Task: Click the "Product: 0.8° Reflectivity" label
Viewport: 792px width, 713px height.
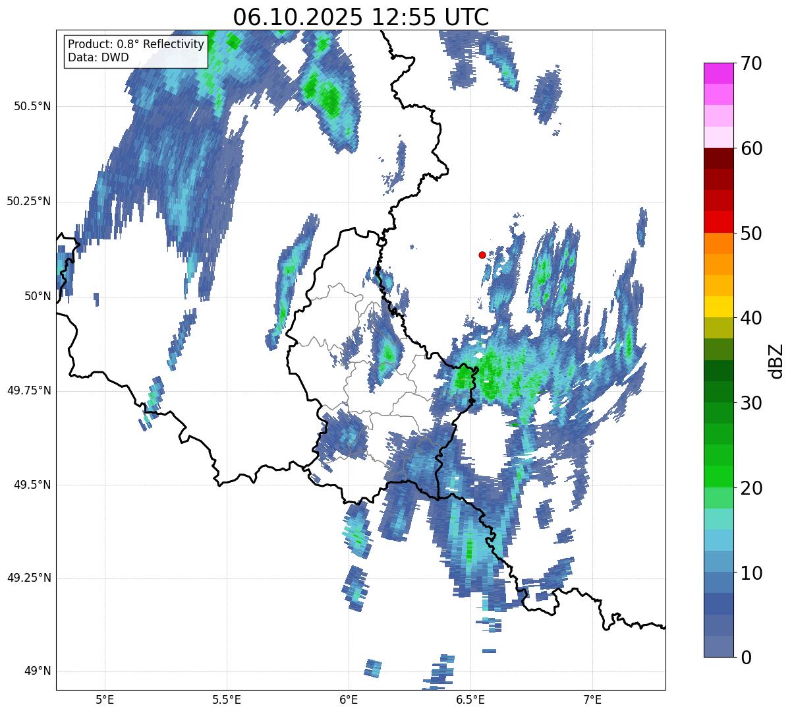Action: point(136,44)
